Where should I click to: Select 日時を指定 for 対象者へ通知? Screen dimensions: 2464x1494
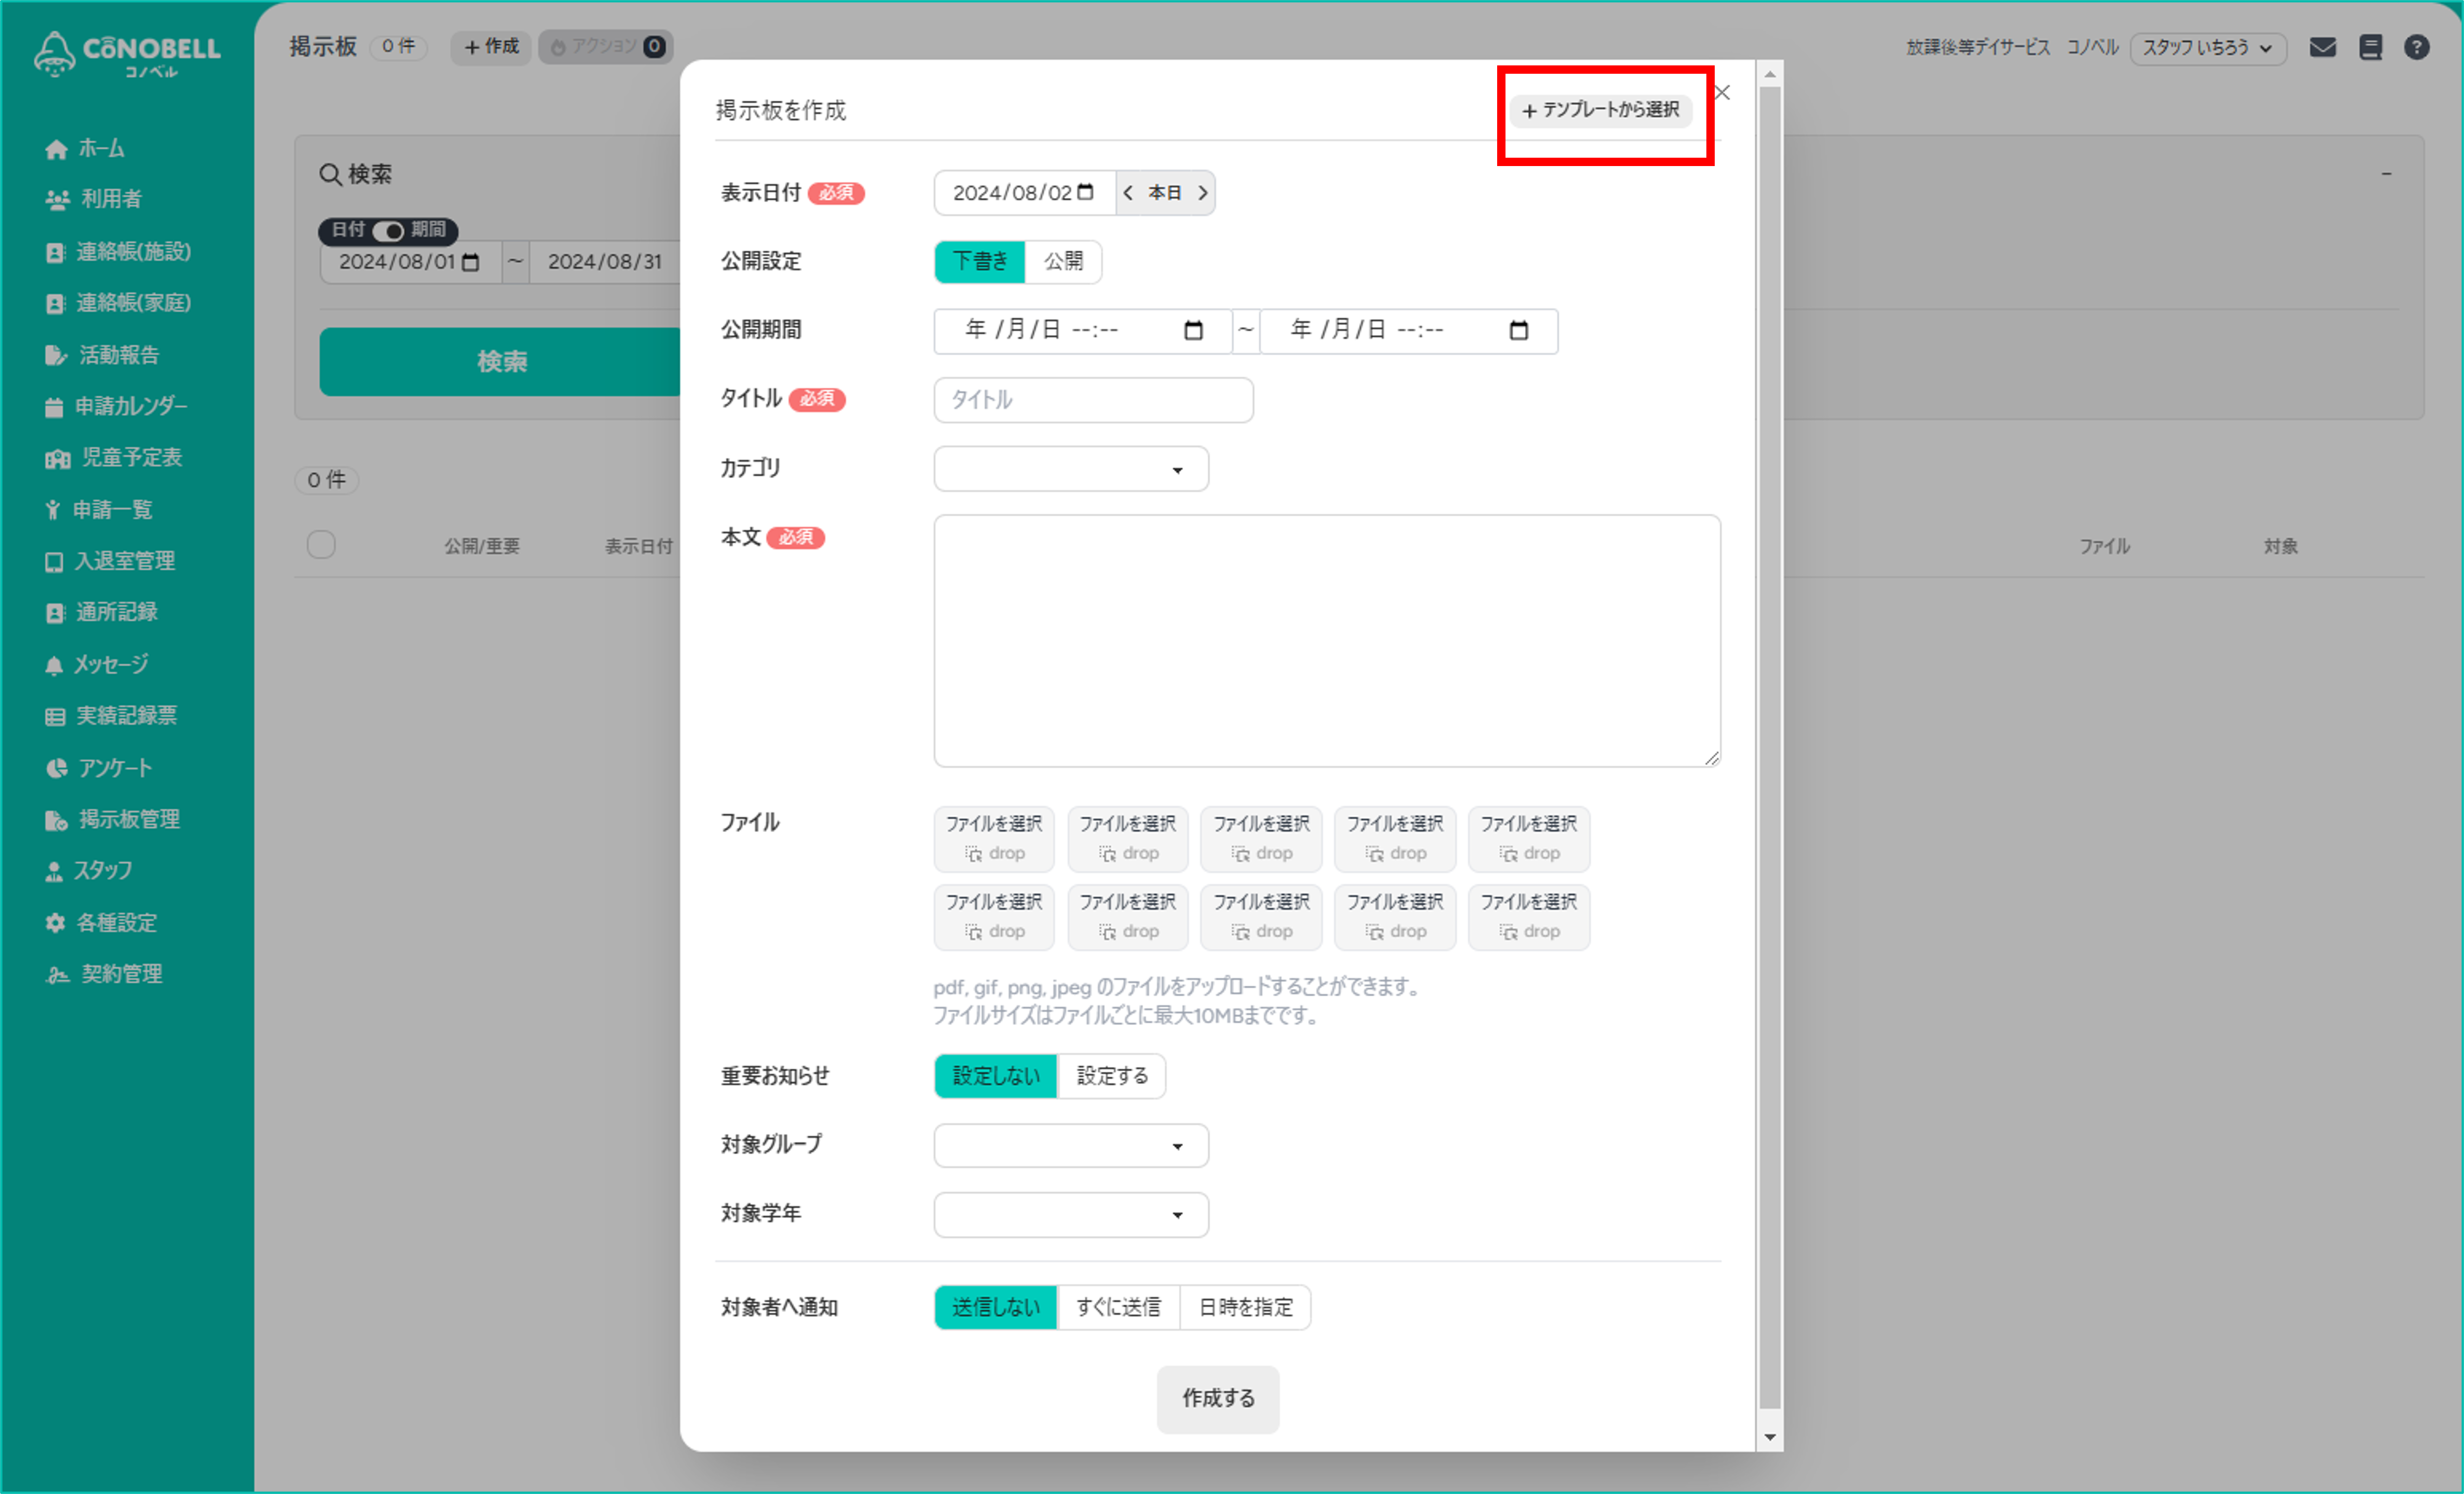point(1245,1307)
